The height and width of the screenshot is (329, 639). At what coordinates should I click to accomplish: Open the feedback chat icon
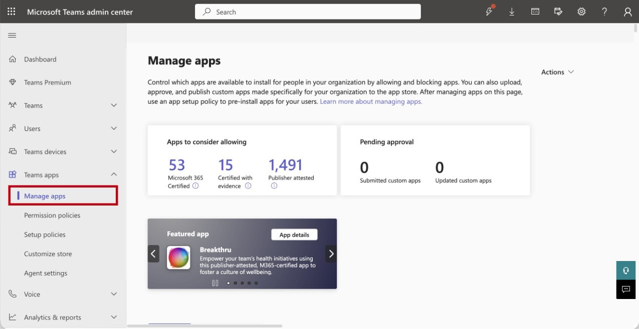[x=625, y=289]
